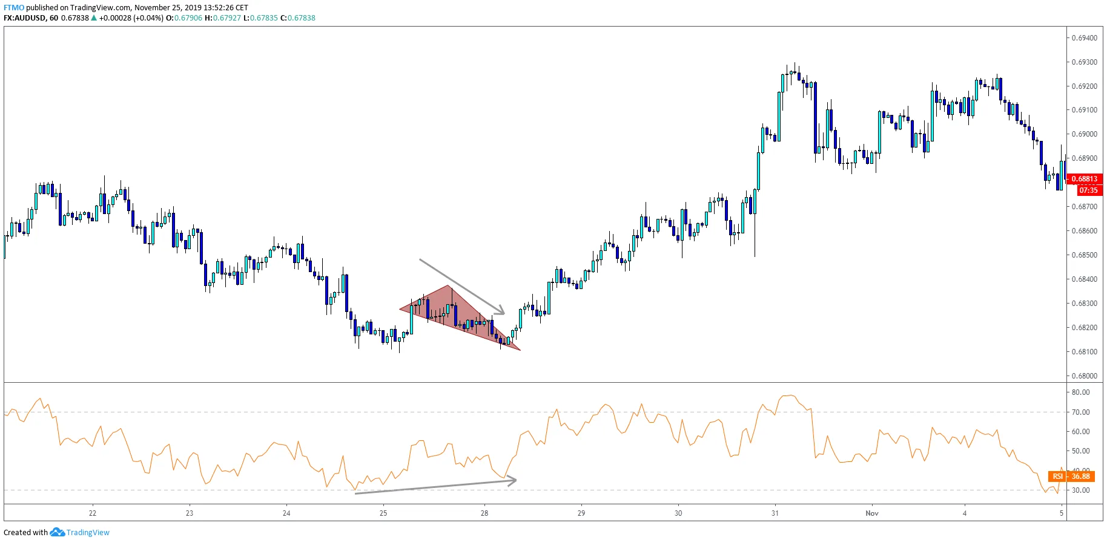The height and width of the screenshot is (543, 1107).
Task: Click the TradingView cloud logo icon
Action: click(x=57, y=532)
